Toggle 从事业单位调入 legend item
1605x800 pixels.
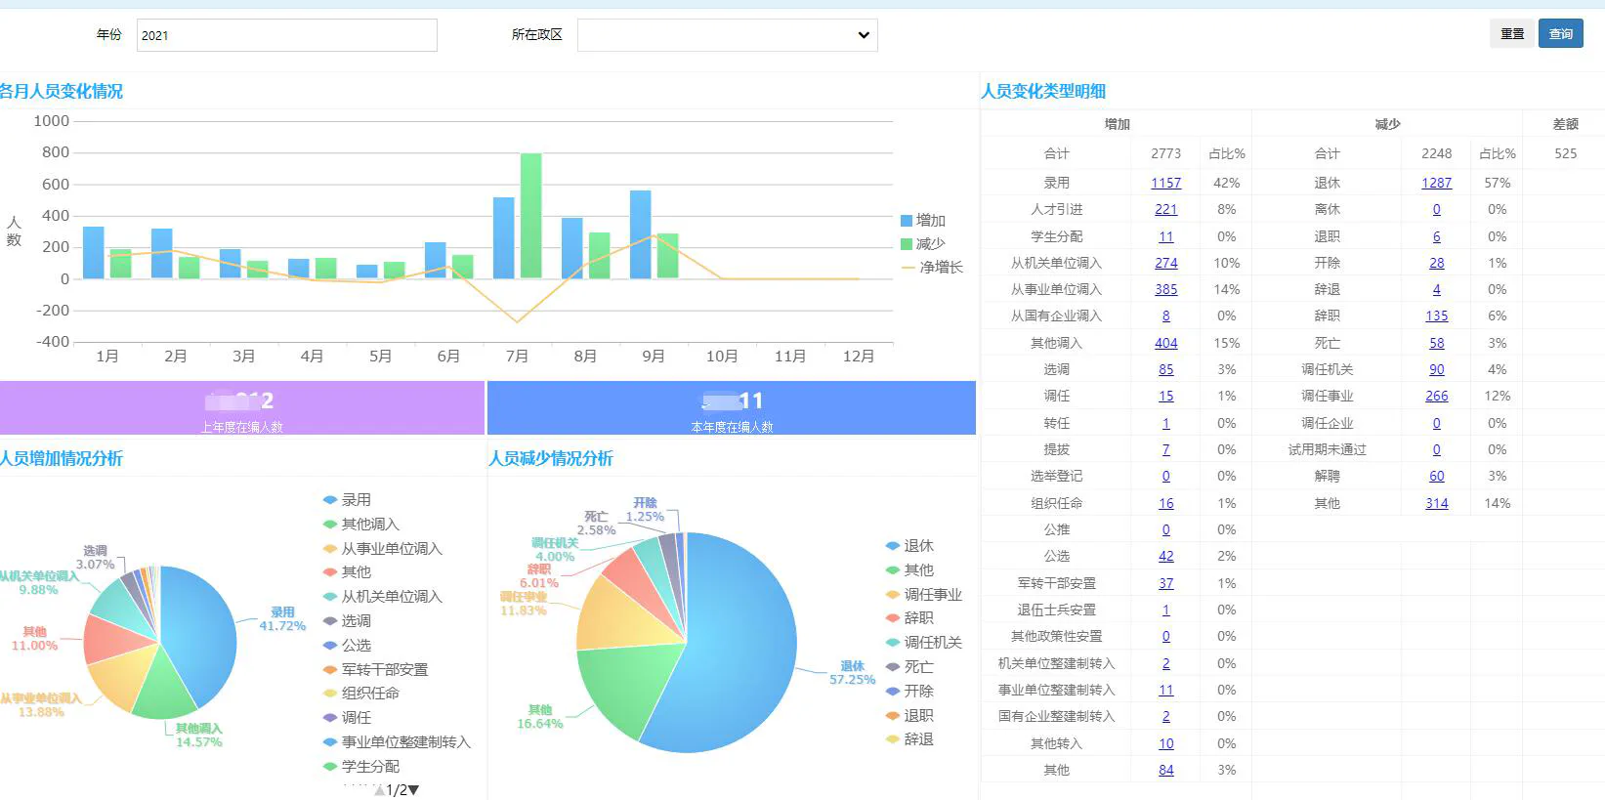[383, 548]
